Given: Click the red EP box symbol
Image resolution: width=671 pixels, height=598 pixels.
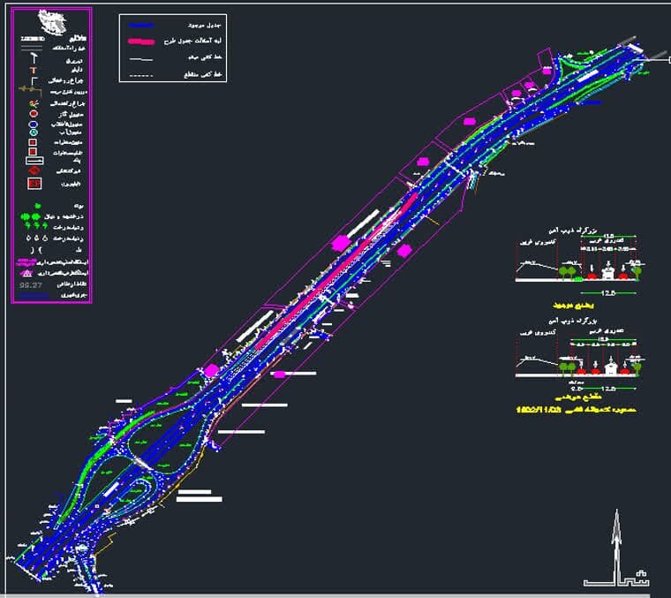Looking at the screenshot, I should click(x=34, y=184).
